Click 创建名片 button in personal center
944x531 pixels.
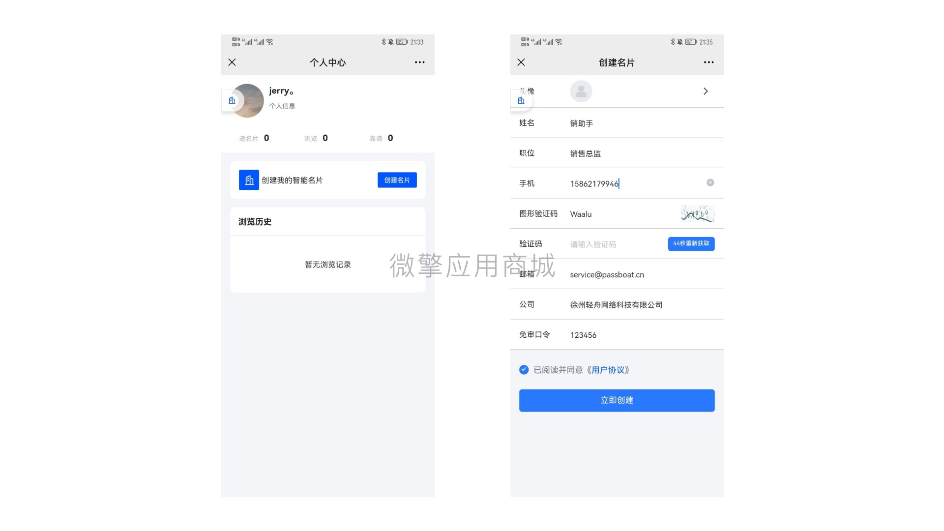click(397, 180)
